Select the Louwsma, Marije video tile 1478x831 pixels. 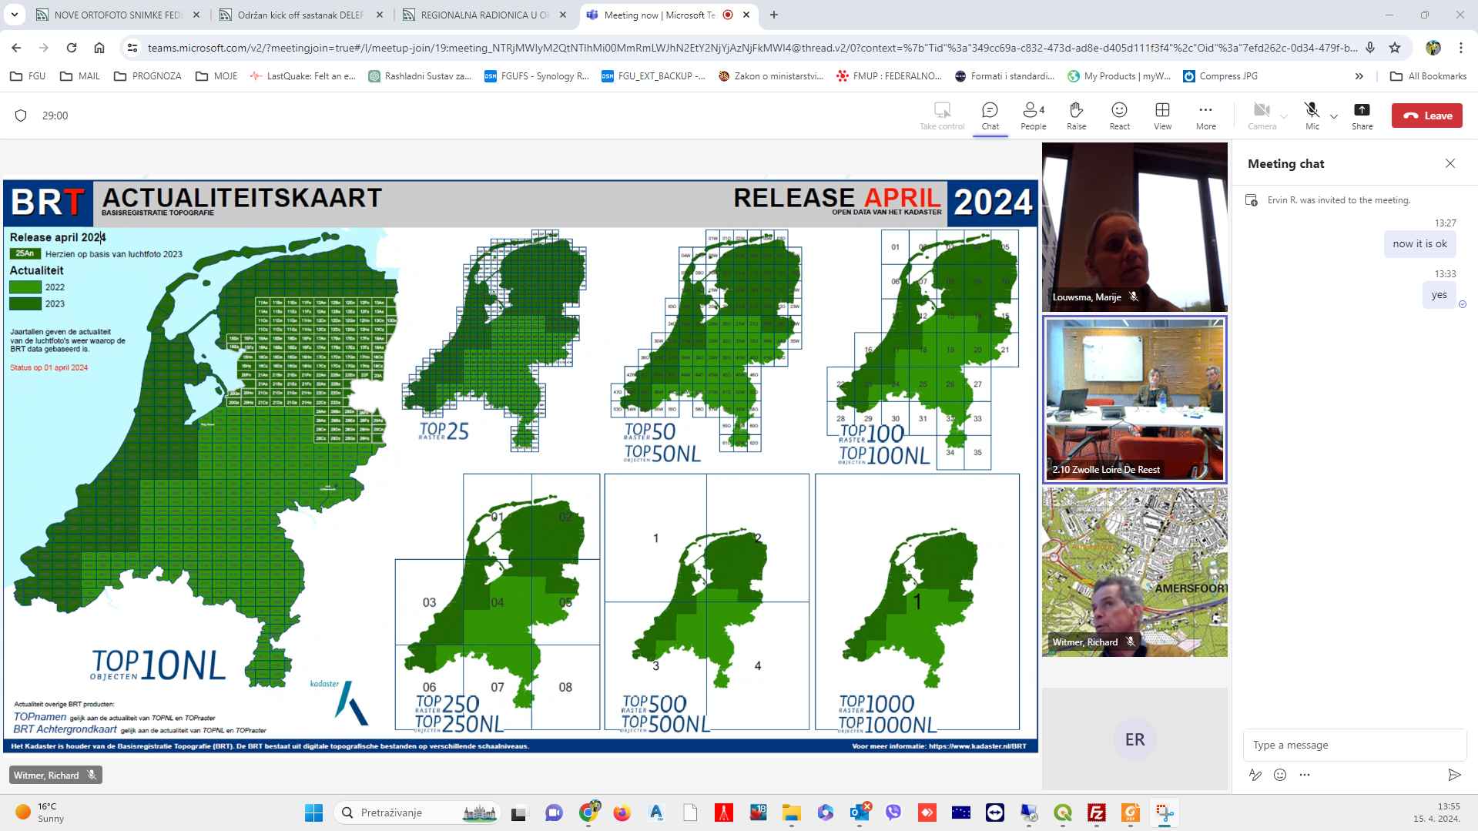[1134, 227]
